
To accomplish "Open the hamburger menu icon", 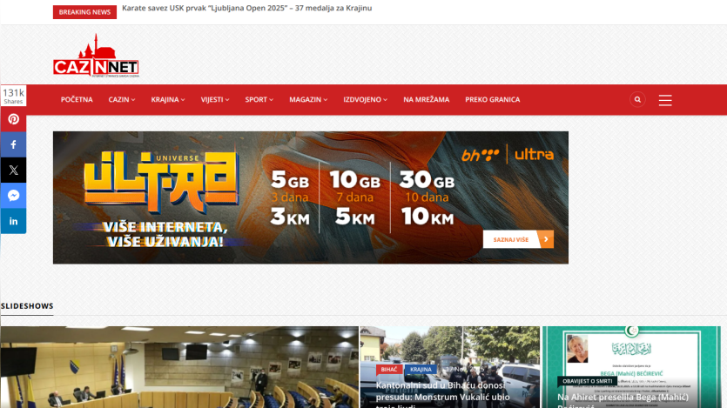I will [x=665, y=100].
